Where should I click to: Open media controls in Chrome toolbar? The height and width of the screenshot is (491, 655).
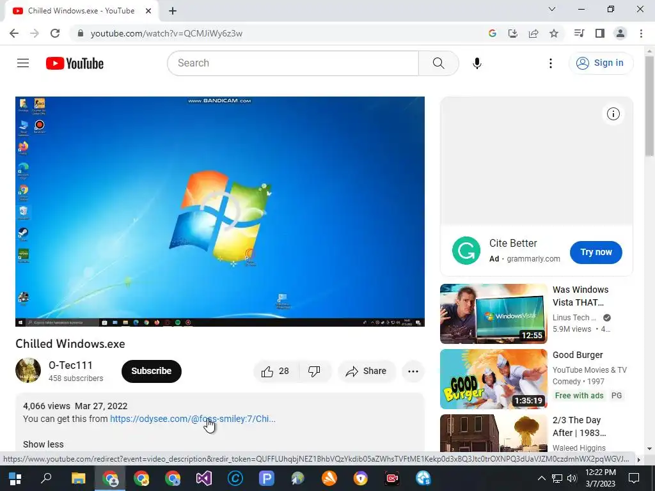pyautogui.click(x=579, y=33)
